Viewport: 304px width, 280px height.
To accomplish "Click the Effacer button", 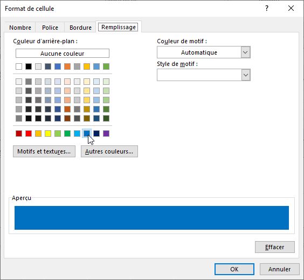I will 275,247.
